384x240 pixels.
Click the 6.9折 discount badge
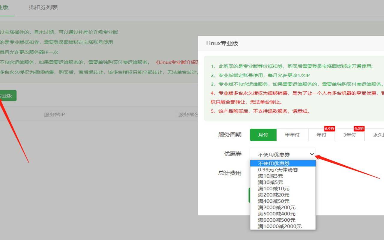(x=329, y=129)
